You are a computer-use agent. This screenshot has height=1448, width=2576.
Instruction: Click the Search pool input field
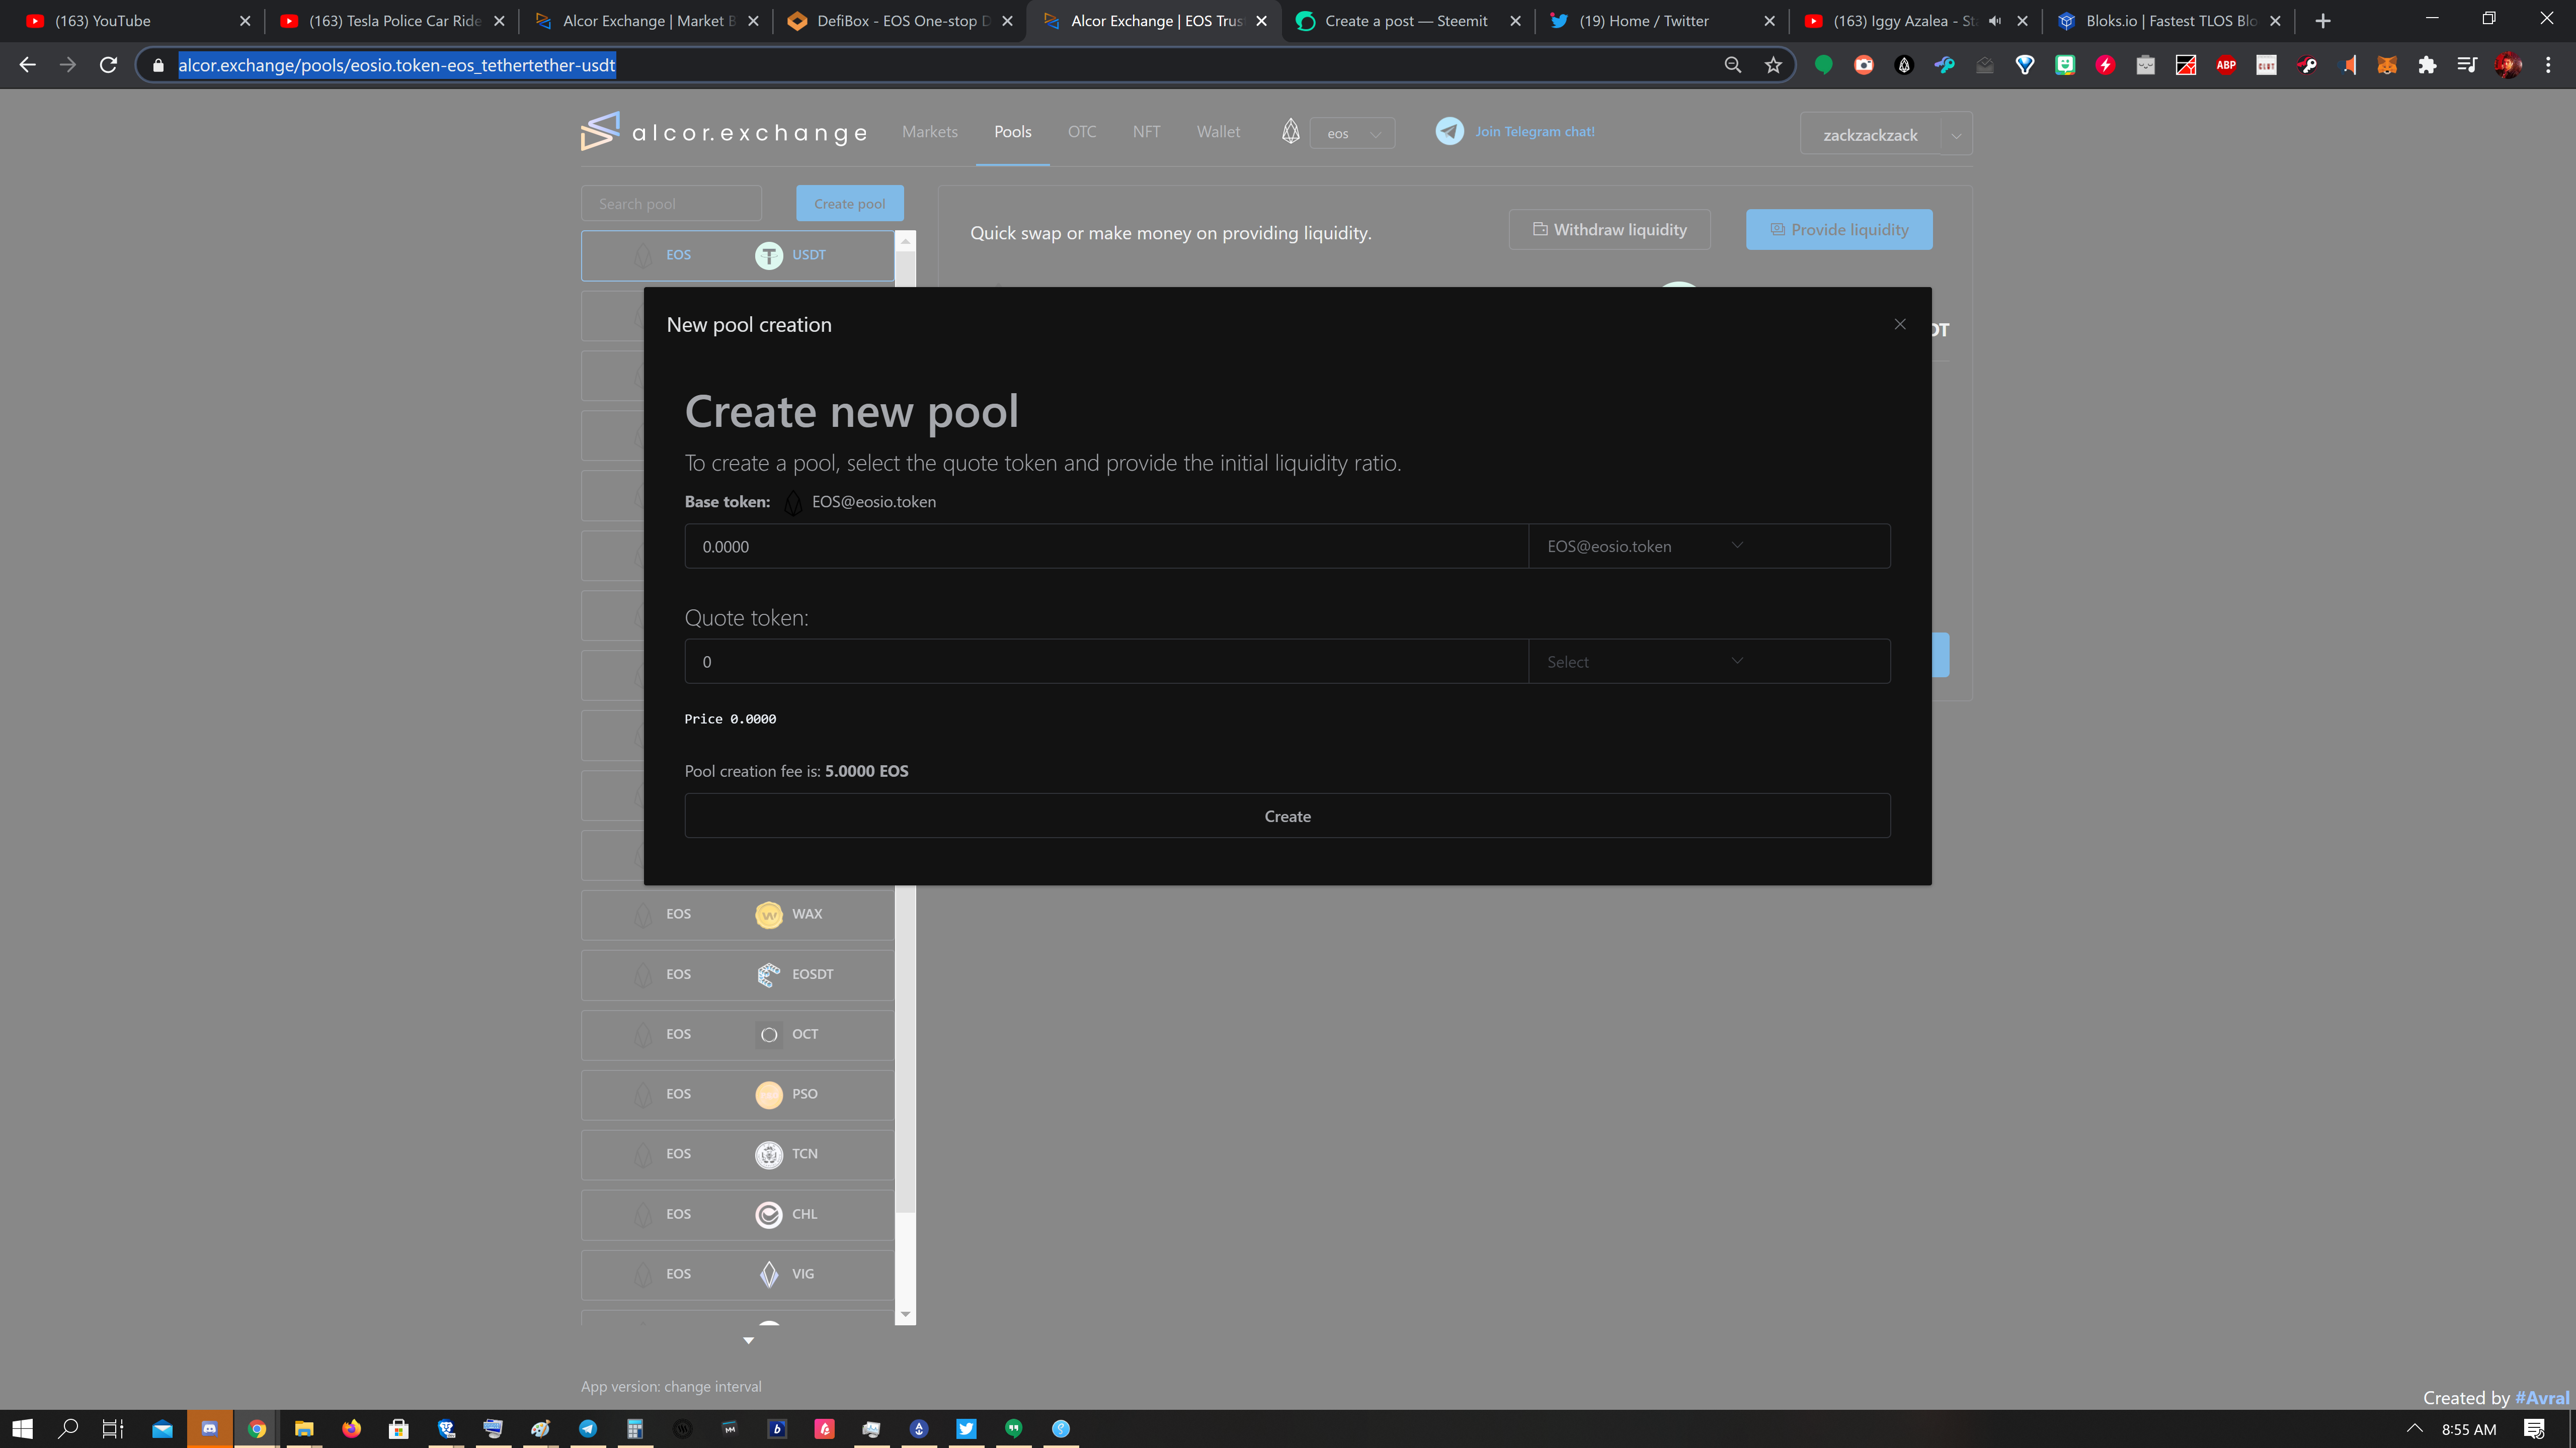pyautogui.click(x=671, y=204)
